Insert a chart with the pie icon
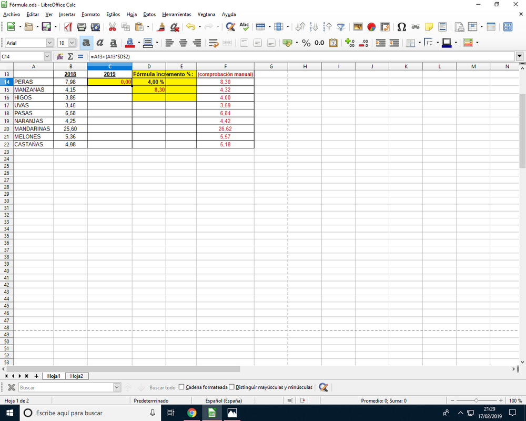 tap(371, 26)
